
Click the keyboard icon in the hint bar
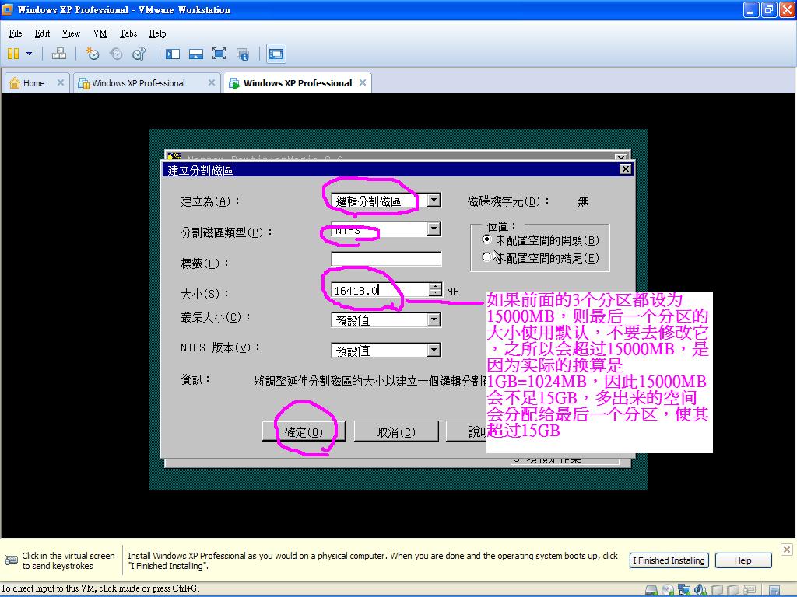[11, 560]
